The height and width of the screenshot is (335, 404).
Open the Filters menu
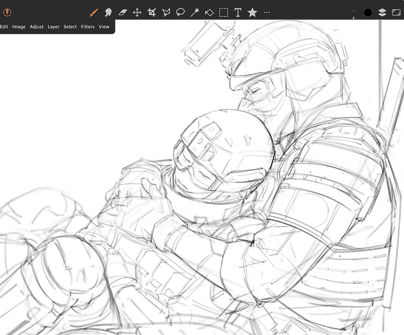tap(88, 27)
